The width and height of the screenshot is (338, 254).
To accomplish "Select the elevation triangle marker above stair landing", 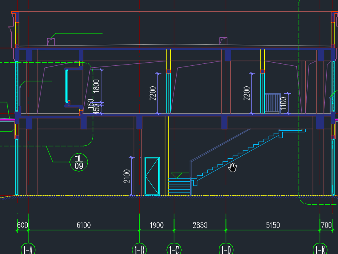I will pos(177,175).
